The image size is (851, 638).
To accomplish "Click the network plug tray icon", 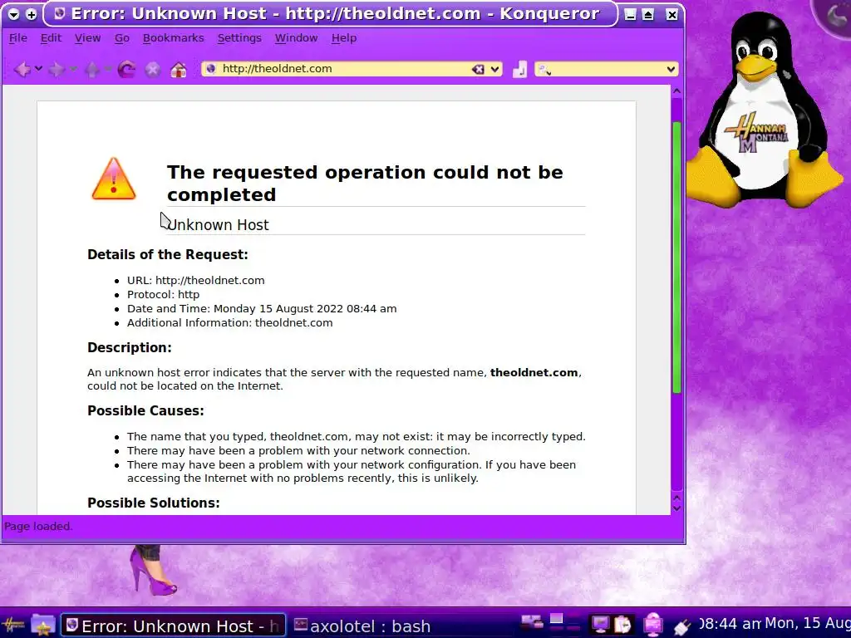I will (681, 626).
